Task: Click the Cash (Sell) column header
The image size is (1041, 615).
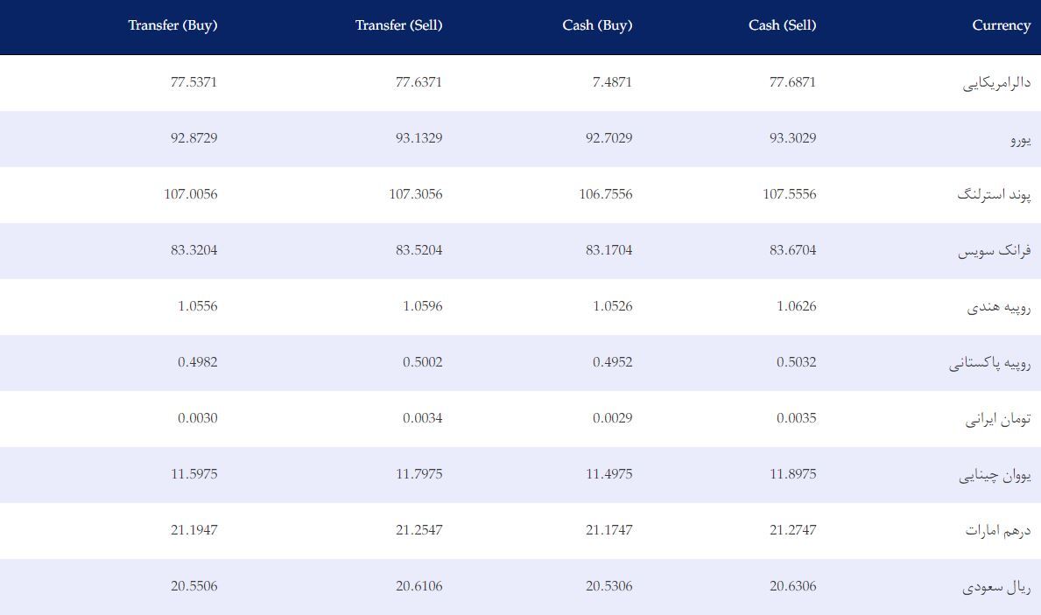Action: [782, 26]
